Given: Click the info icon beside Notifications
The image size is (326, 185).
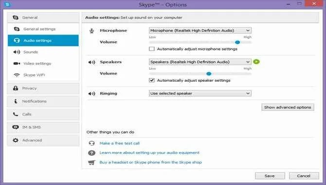Looking at the screenshot, I should tap(16, 101).
